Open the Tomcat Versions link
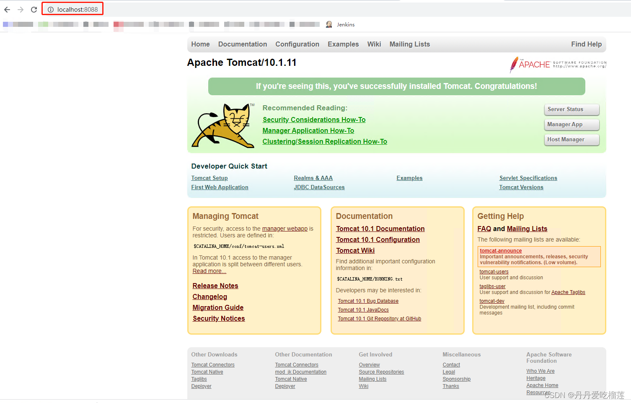Image resolution: width=631 pixels, height=403 pixels. coord(521,187)
